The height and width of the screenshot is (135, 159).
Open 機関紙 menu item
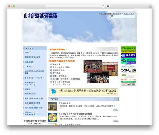27,89
